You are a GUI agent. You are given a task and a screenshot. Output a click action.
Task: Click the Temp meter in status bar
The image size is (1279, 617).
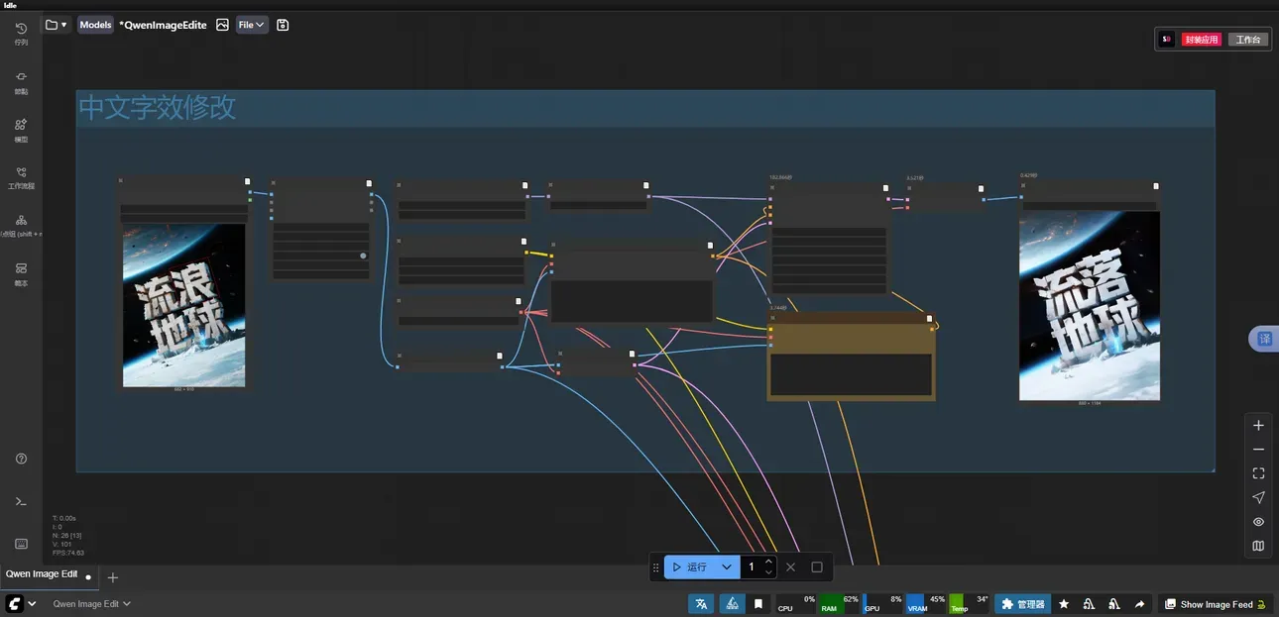pos(970,604)
